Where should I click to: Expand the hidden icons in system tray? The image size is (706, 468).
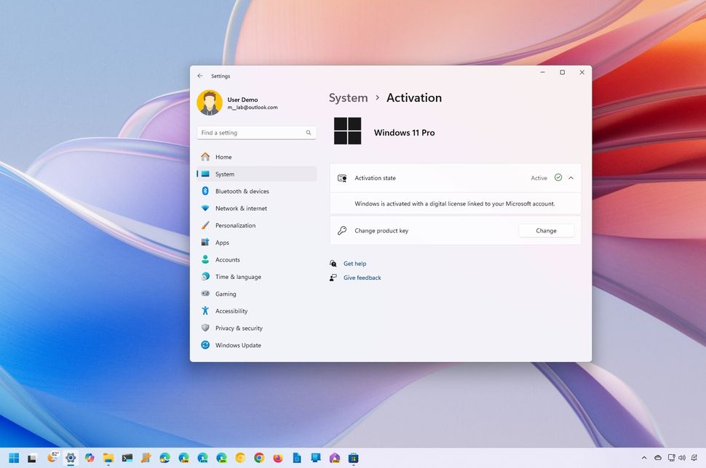[x=644, y=459]
